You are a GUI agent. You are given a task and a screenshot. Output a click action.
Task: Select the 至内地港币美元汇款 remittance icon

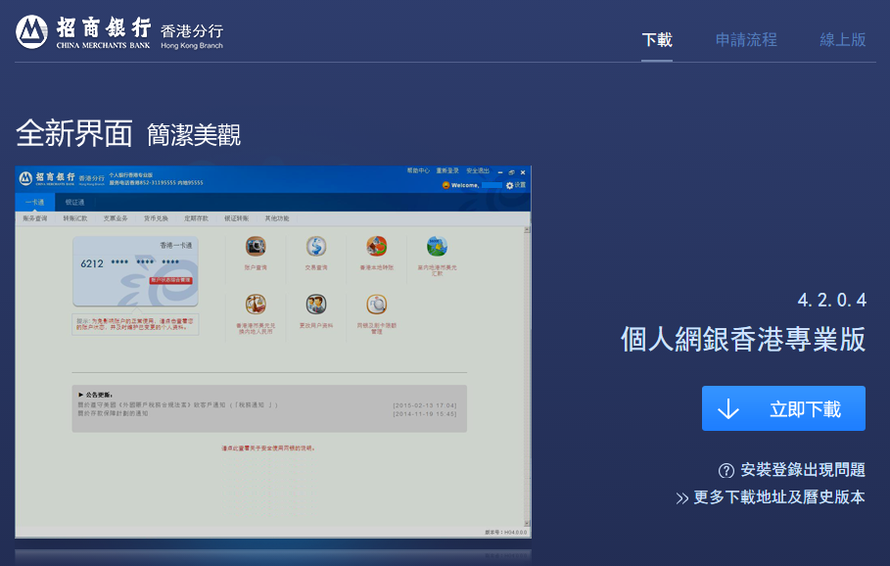click(x=437, y=247)
